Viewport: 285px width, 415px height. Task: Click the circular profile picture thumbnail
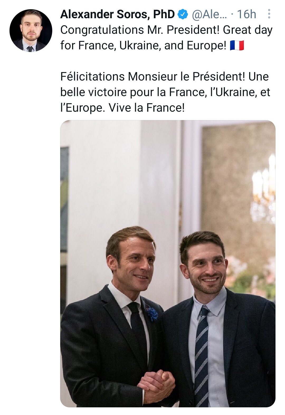click(x=30, y=30)
